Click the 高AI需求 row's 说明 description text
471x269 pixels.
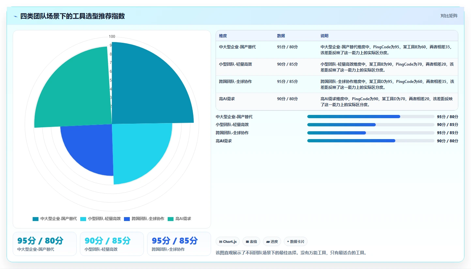[x=387, y=102]
